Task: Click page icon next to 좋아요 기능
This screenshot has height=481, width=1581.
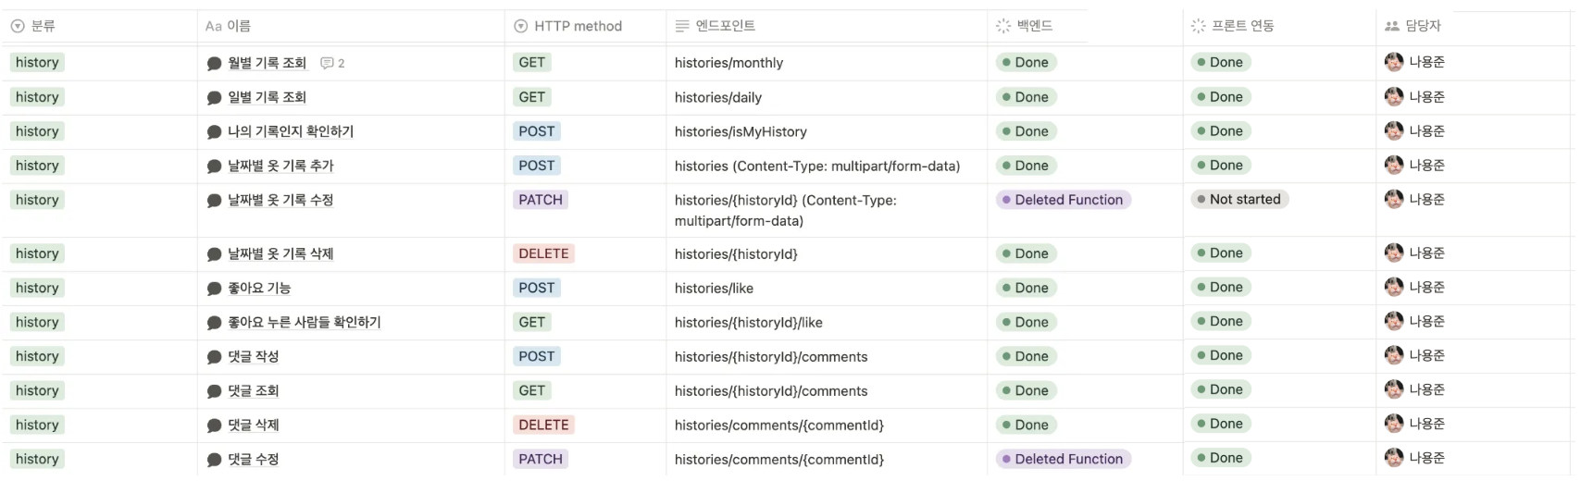Action: pyautogui.click(x=214, y=289)
